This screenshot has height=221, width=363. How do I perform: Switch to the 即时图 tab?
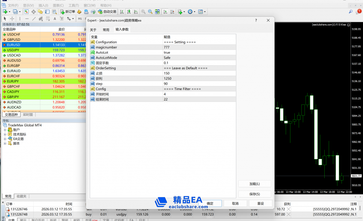[28, 115]
